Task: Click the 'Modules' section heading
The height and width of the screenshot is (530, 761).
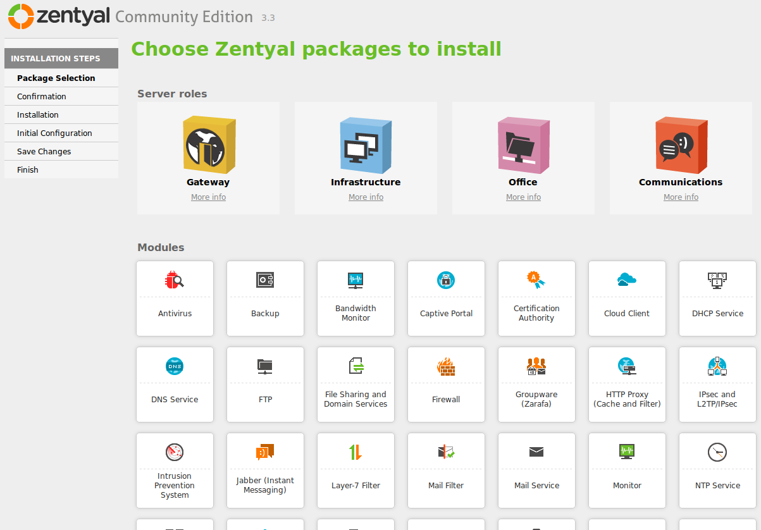Action: (x=161, y=247)
